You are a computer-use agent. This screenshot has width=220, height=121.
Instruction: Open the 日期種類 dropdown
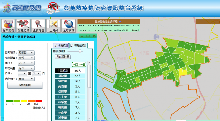pyautogui.click(x=26, y=53)
